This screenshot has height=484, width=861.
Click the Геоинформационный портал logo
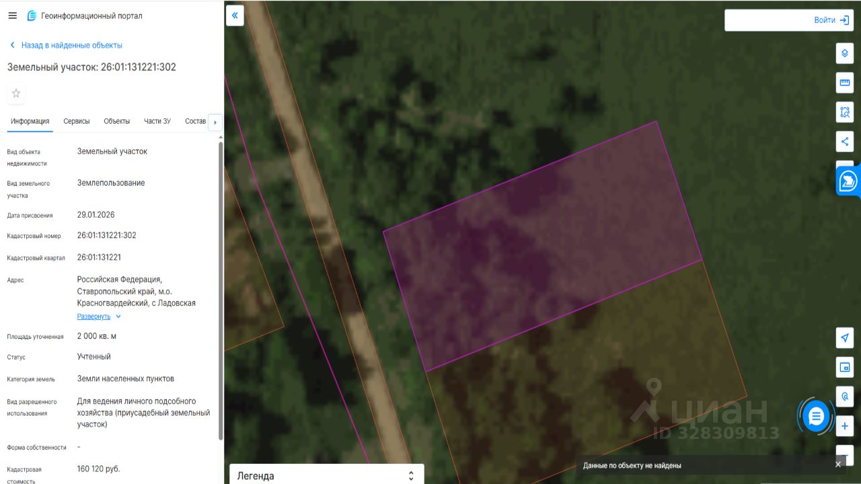85,15
